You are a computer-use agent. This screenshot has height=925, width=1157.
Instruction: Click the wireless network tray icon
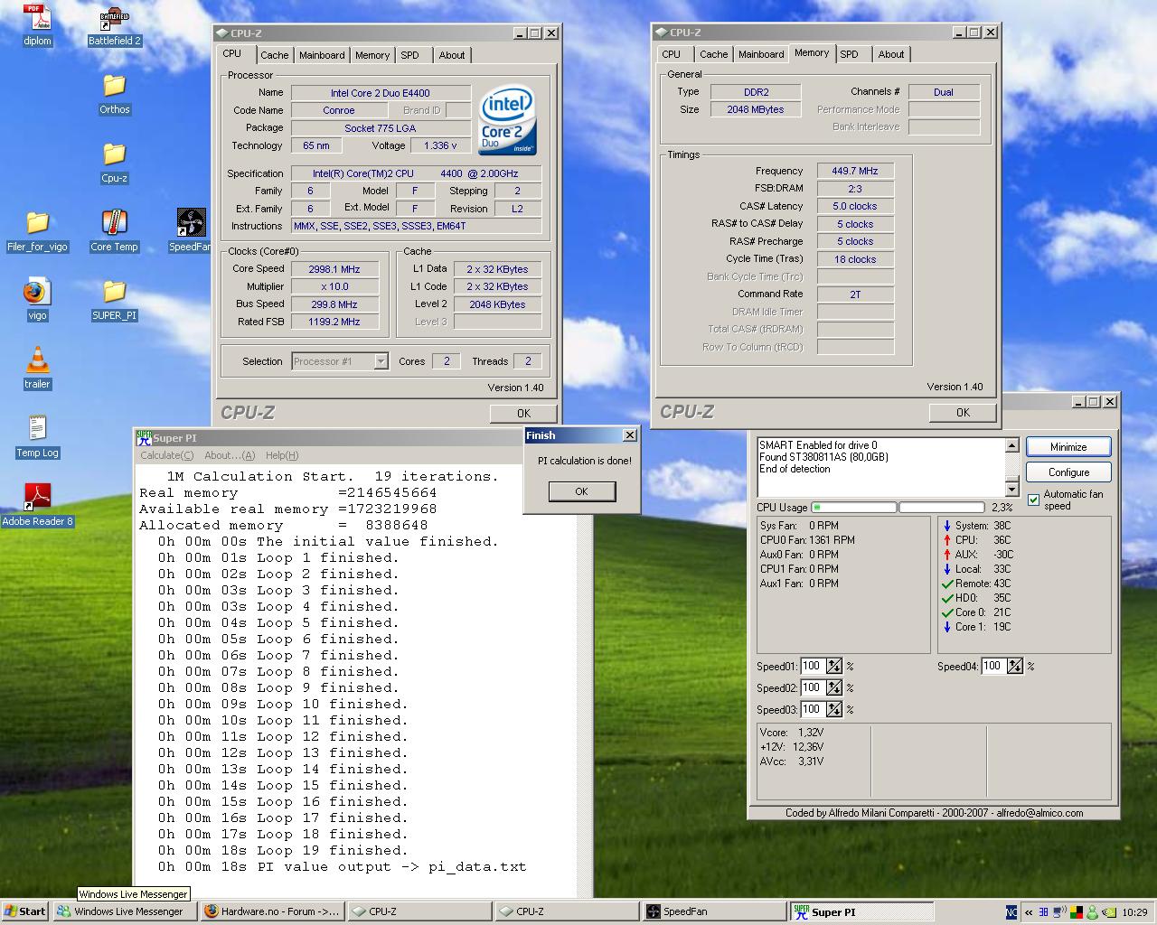(x=1060, y=912)
